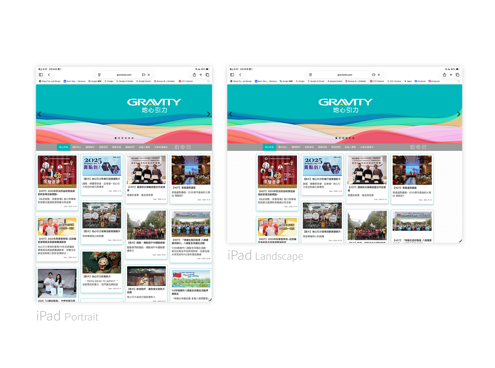Open the 2025 買點到 video thumbnail in portrait iPad

[x=102, y=166]
